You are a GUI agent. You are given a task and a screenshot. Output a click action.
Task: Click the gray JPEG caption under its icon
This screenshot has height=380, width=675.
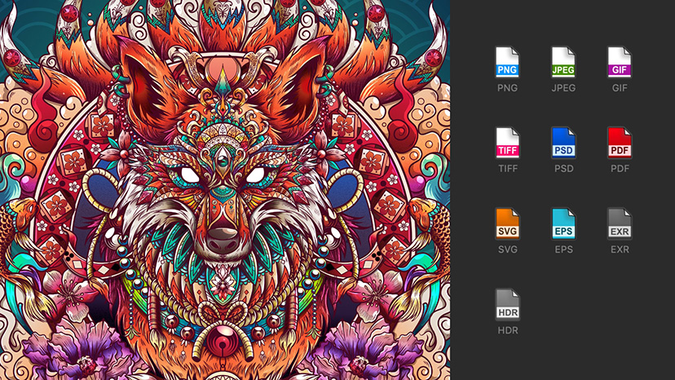tap(563, 88)
